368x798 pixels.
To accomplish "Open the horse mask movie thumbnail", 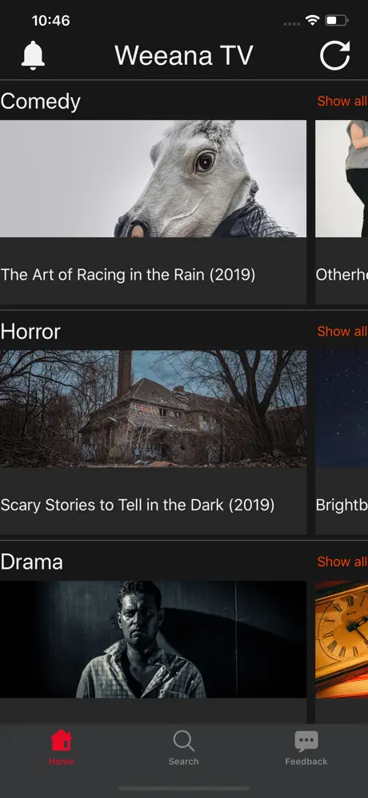I will (153, 179).
